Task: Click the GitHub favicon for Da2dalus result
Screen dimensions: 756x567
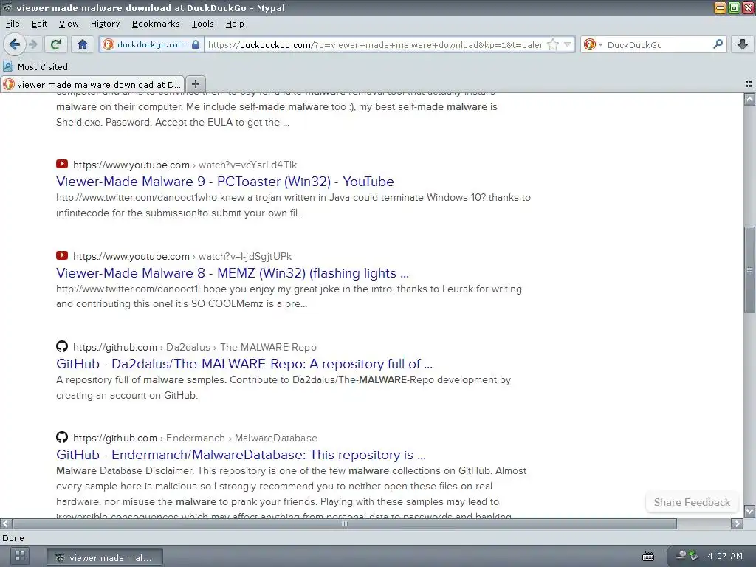Action: pyautogui.click(x=62, y=346)
